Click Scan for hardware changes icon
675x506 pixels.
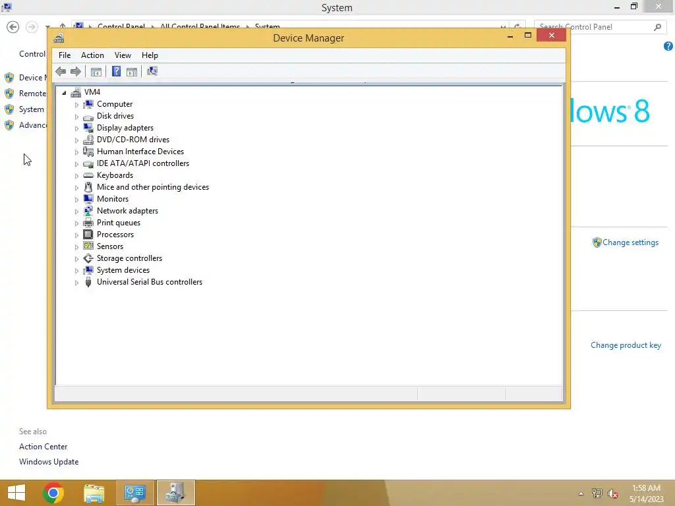click(152, 71)
